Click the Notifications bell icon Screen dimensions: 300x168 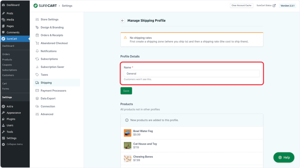[x=37, y=51]
